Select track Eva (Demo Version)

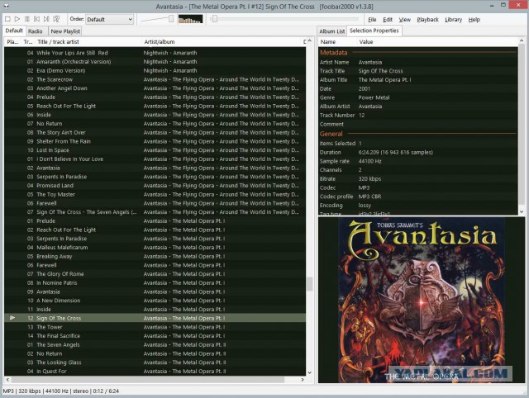coord(155,70)
